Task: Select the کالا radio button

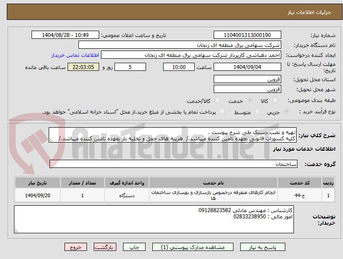Action: (x=275, y=100)
